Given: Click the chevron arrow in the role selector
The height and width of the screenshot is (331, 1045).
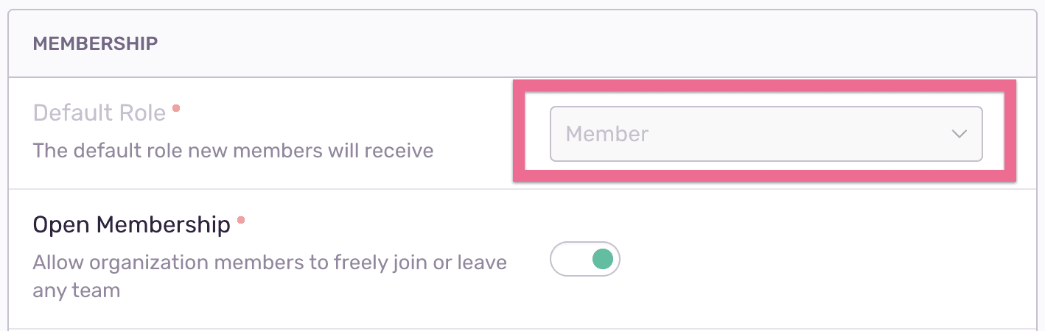Looking at the screenshot, I should [959, 134].
